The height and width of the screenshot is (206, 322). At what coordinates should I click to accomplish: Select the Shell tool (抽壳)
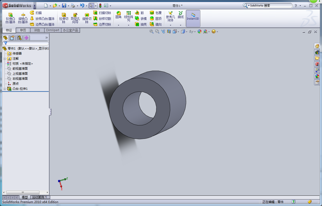[141, 24]
